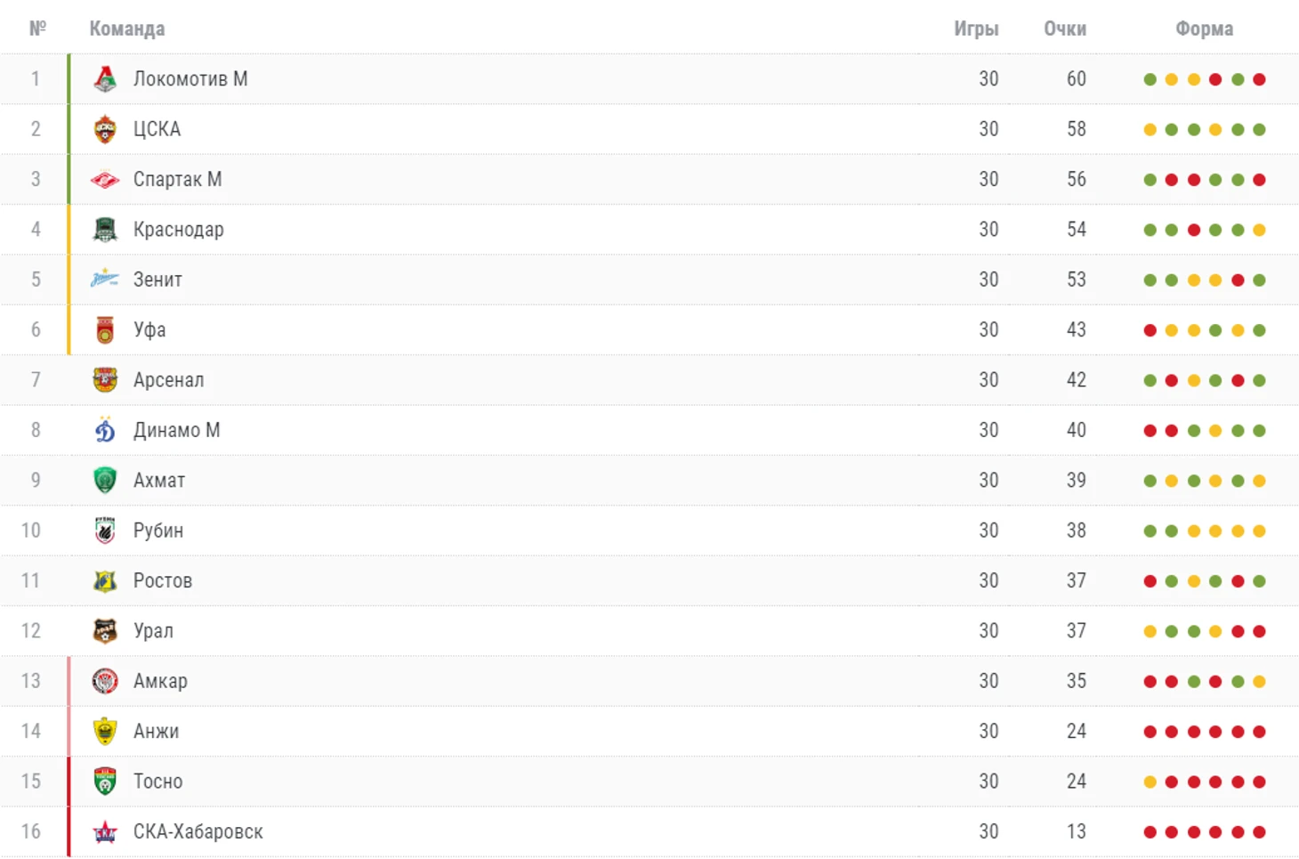Image resolution: width=1299 pixels, height=859 pixels.
Task: Sort table by Очки column header
Action: pyautogui.click(x=1065, y=28)
